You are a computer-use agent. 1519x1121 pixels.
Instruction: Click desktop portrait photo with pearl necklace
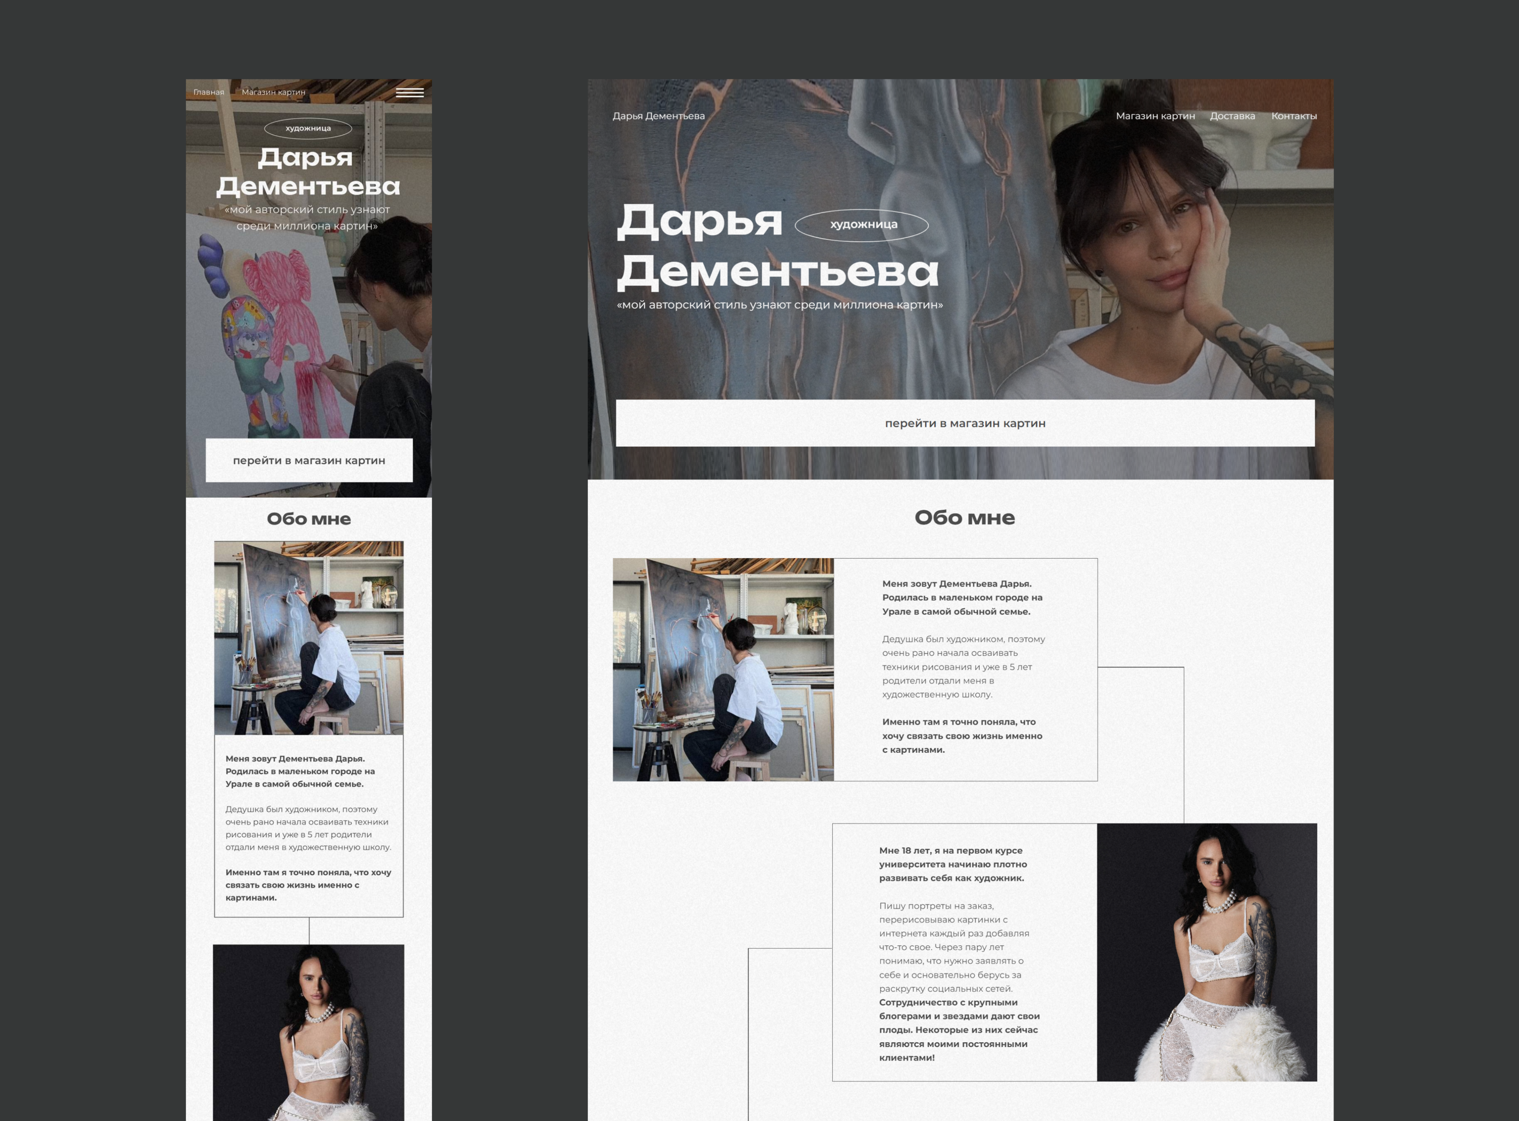click(1207, 952)
